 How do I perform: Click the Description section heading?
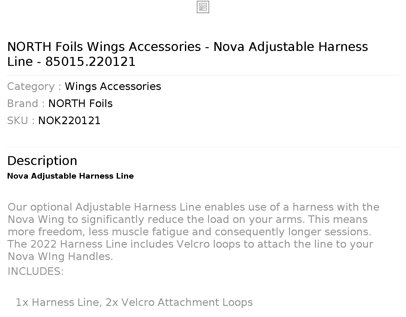pos(42,161)
